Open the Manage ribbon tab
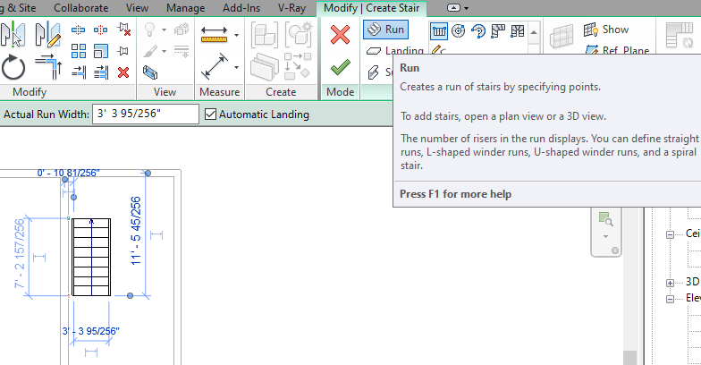Image resolution: width=701 pixels, height=365 pixels. point(186,8)
